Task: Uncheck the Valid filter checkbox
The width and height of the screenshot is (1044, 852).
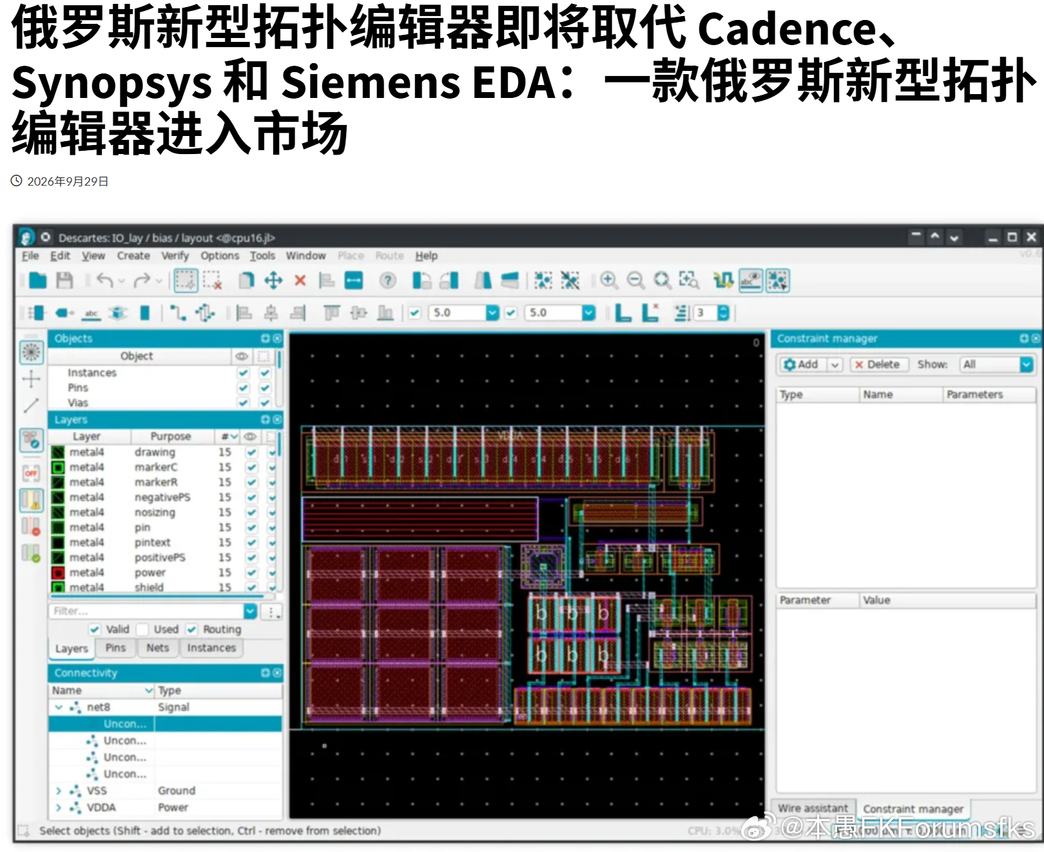Action: (95, 630)
